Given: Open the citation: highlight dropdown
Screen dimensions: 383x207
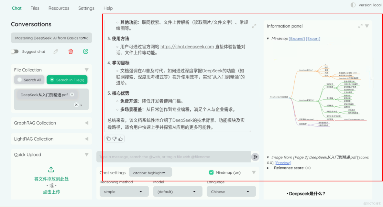Looking at the screenshot, I should (x=150, y=172).
